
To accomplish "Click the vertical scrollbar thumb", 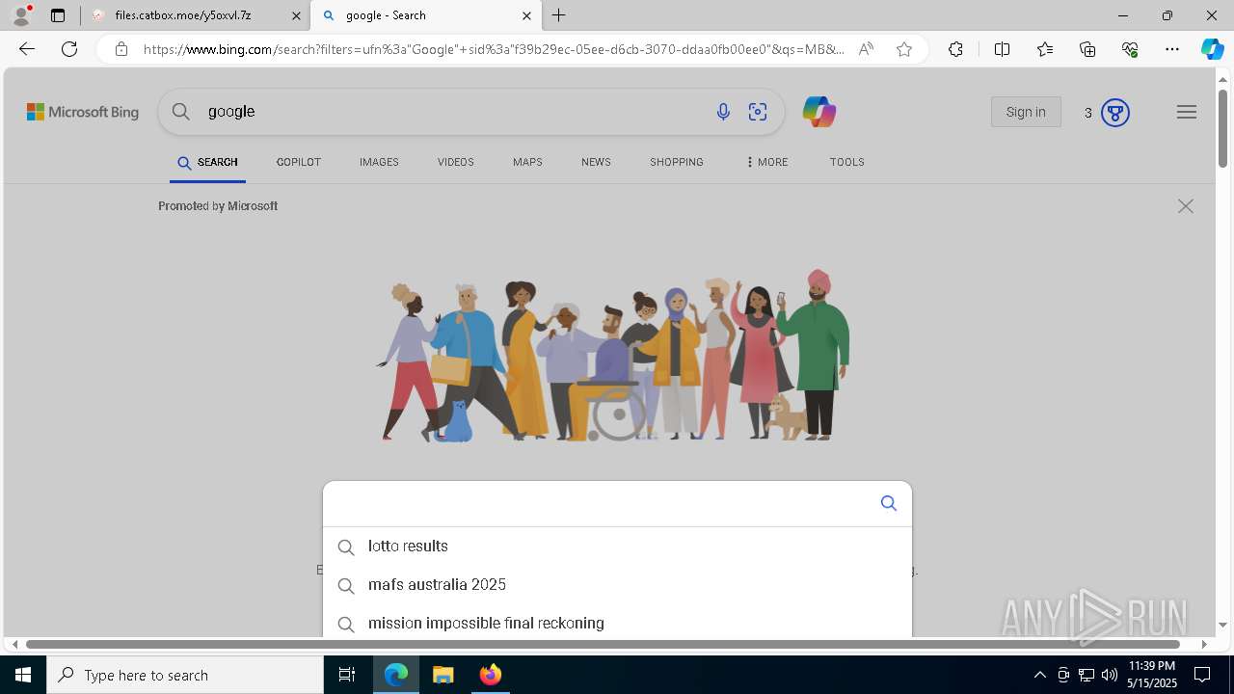I will coord(1222,128).
